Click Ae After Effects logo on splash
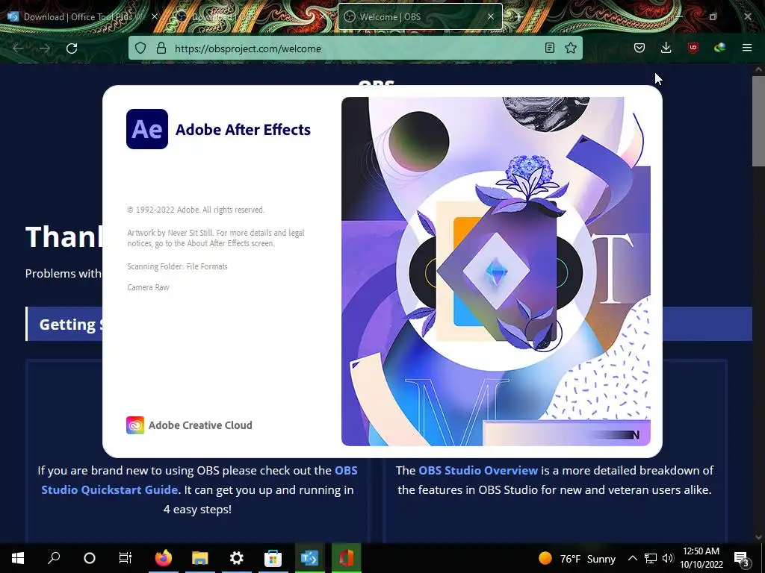This screenshot has height=573, width=765. [147, 129]
